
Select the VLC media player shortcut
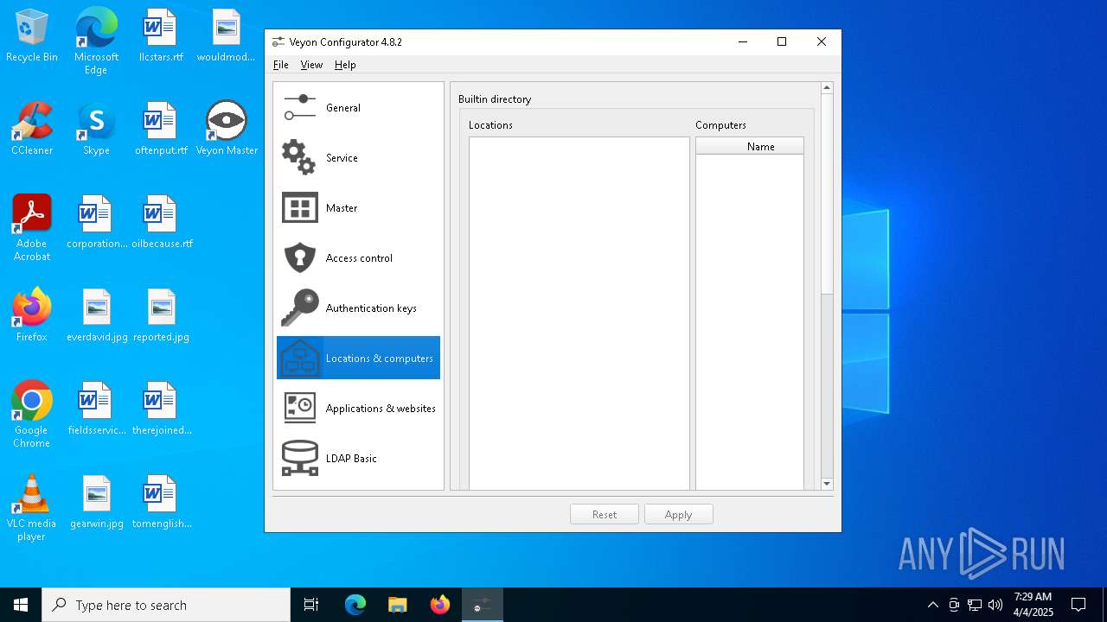[x=32, y=508]
